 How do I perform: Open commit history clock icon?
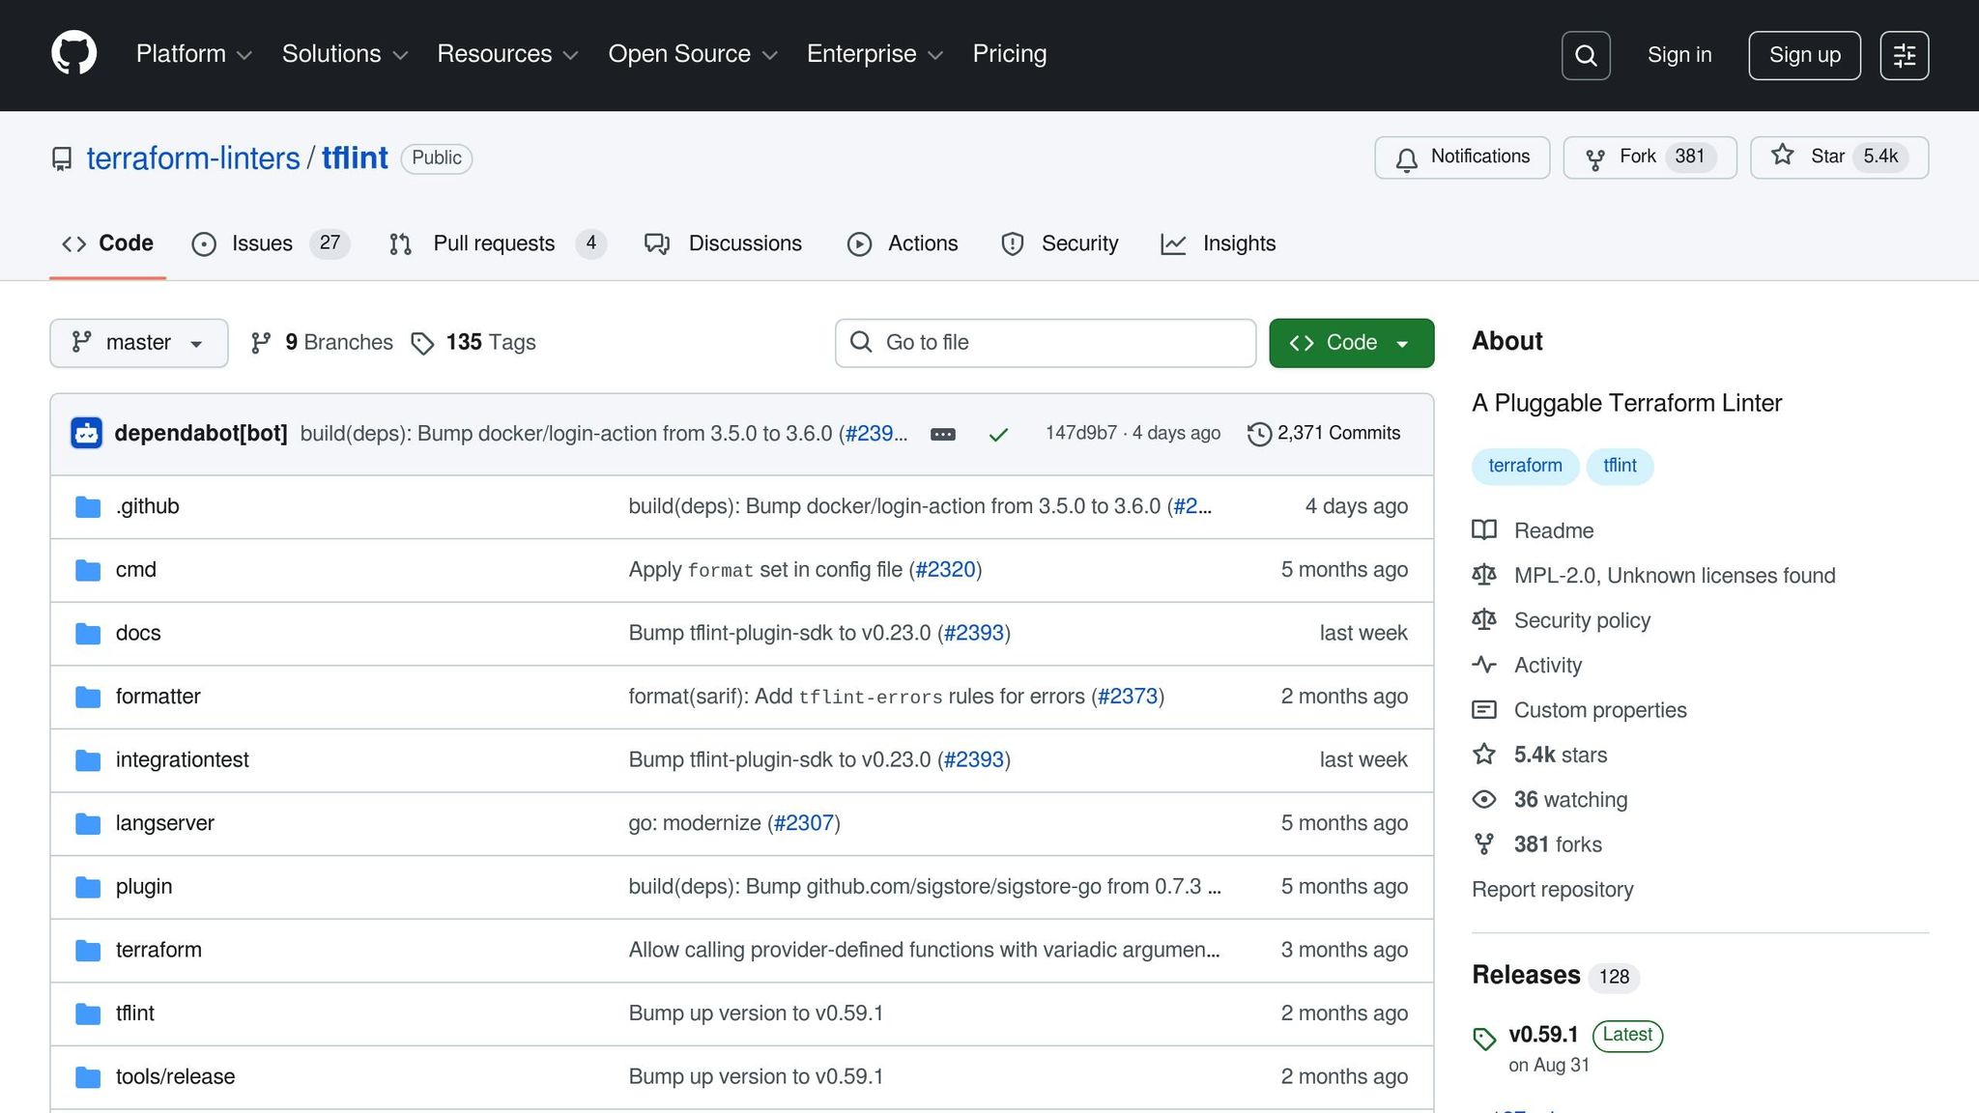[1259, 434]
